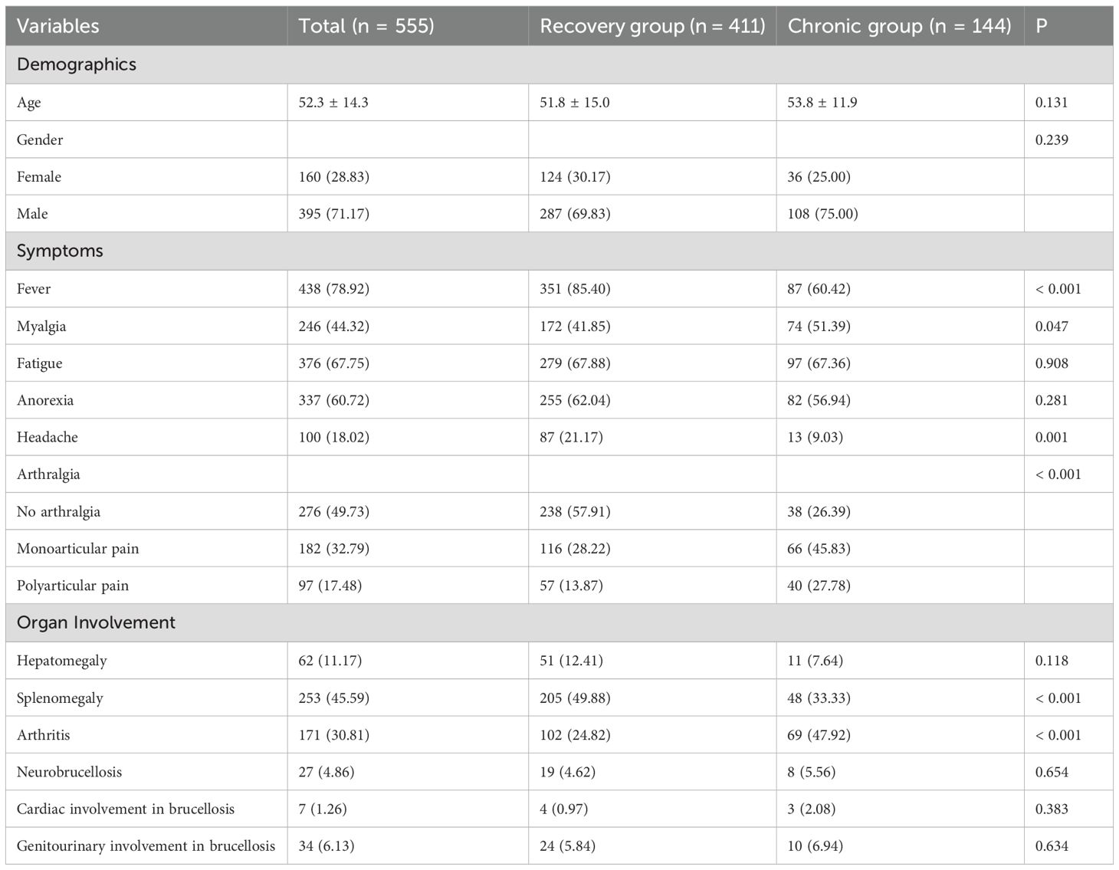Click the Monoarticular pain row label

[78, 549]
